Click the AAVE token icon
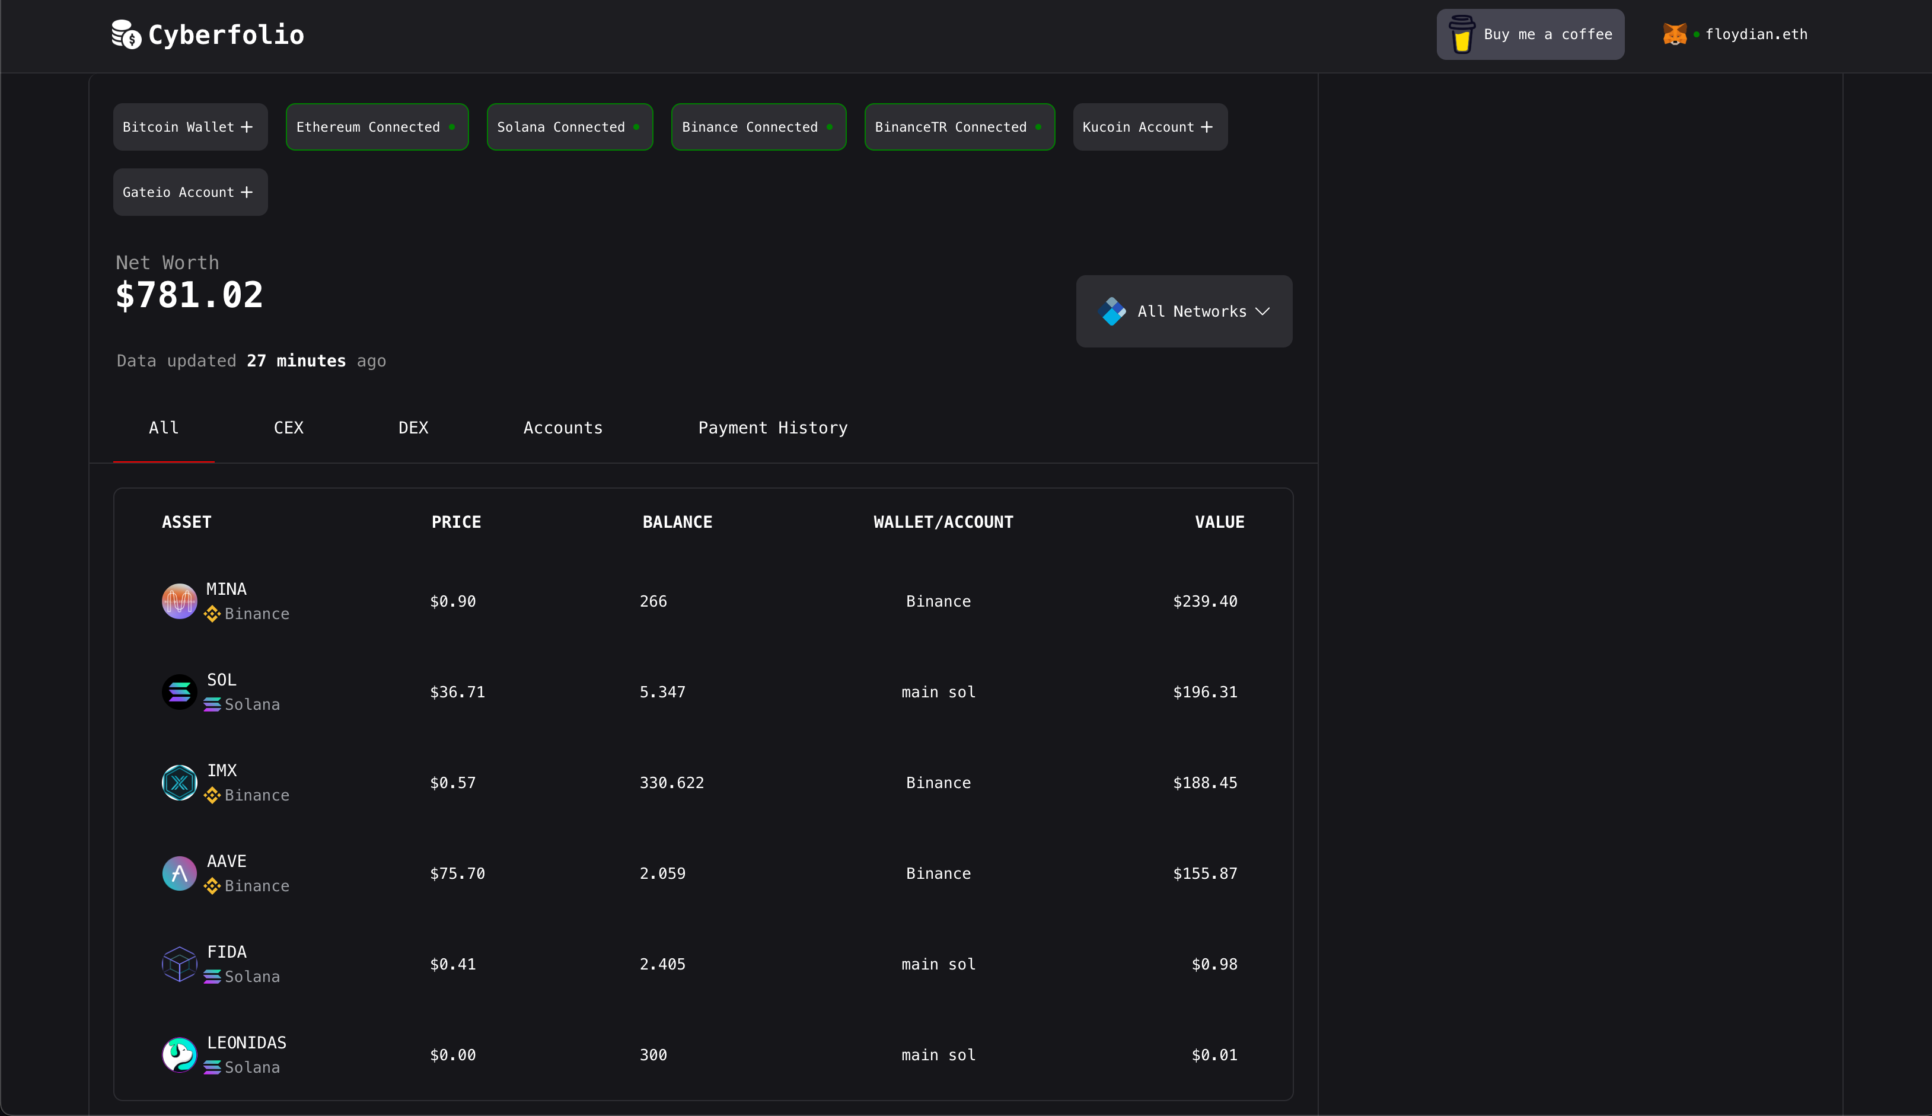Image resolution: width=1932 pixels, height=1116 pixels. click(x=179, y=873)
